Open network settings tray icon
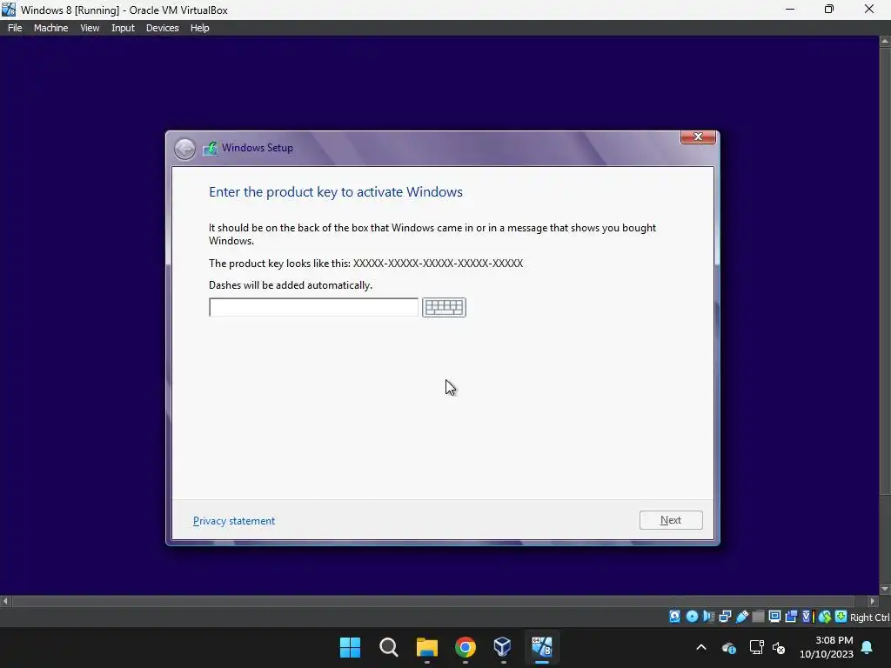891x668 pixels. click(756, 647)
